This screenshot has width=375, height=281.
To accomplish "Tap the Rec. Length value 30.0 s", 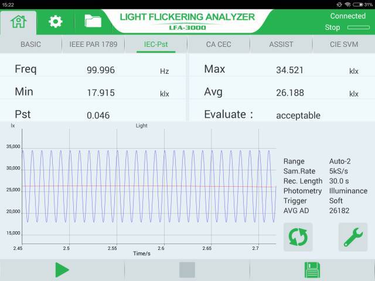I will tap(339, 181).
